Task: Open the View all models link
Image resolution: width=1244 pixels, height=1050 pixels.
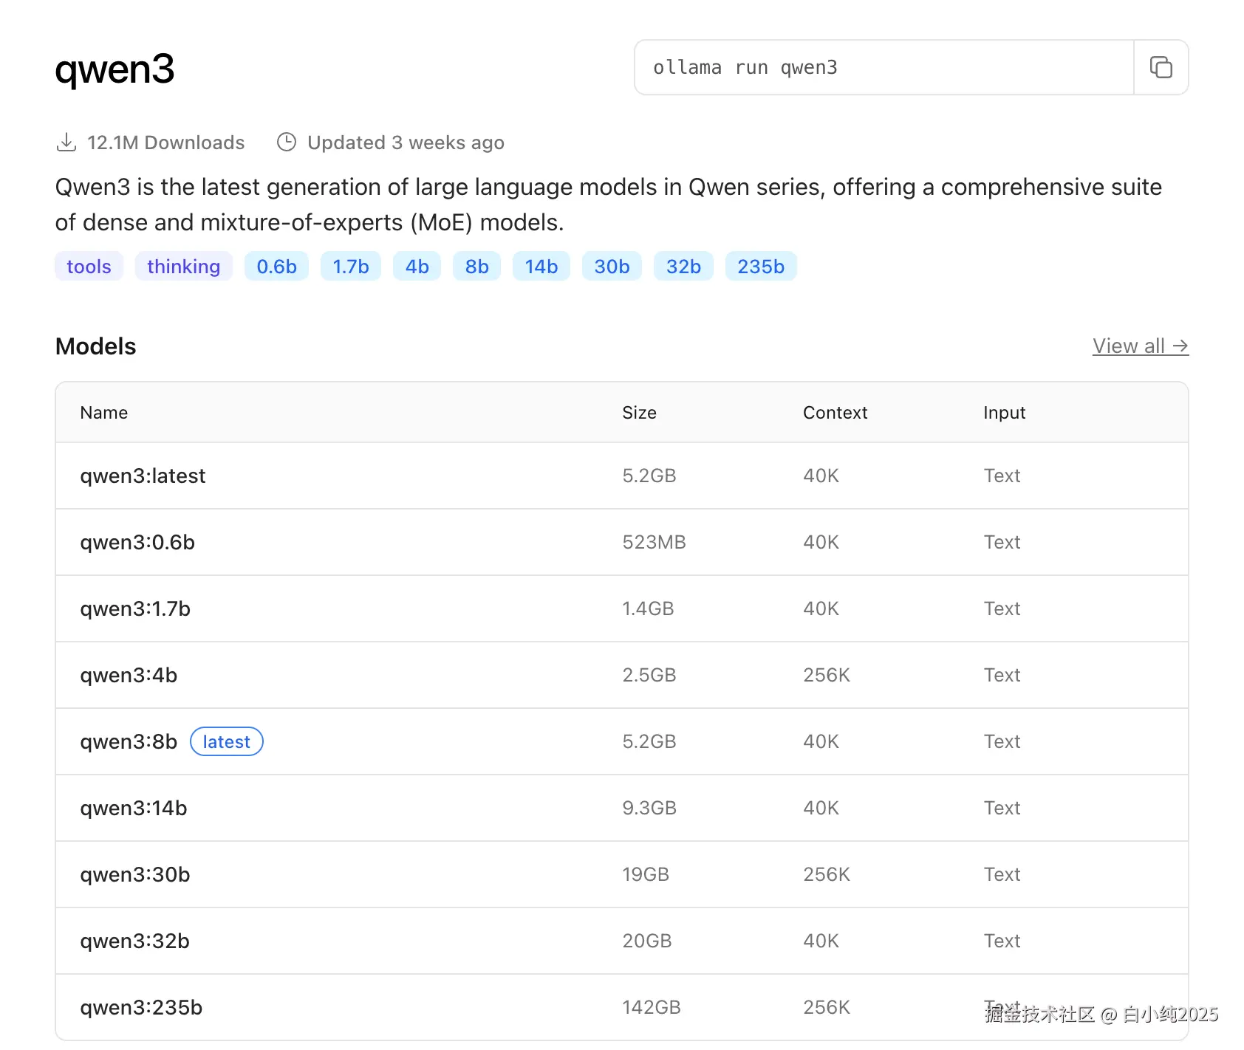Action: [1141, 346]
